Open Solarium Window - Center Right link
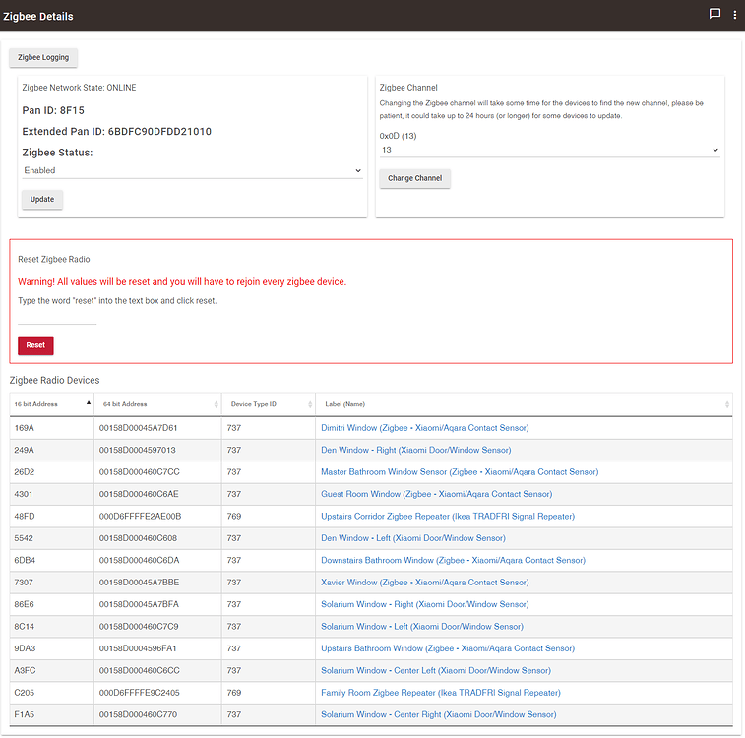745x738 pixels. [439, 714]
